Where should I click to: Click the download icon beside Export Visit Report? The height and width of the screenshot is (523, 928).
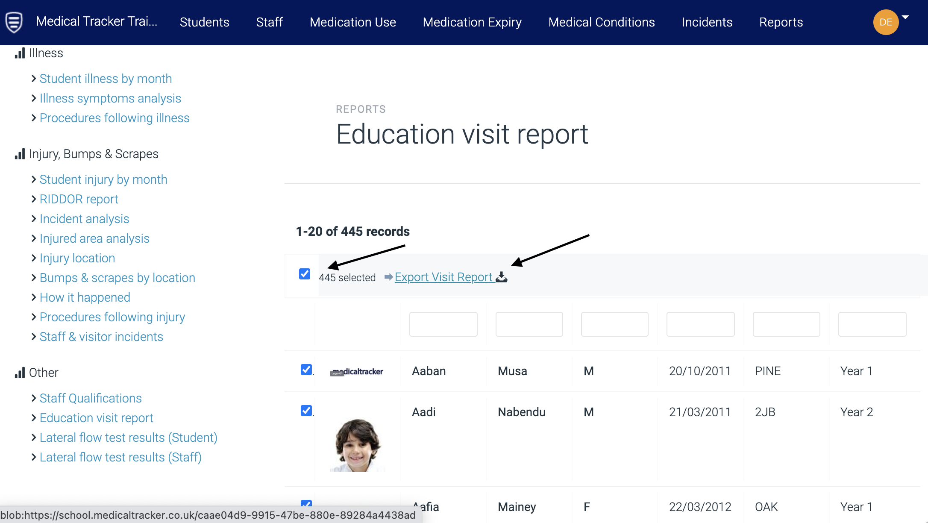point(502,277)
